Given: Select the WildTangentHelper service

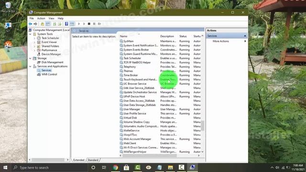Looking at the screenshot, I should click(135, 152).
